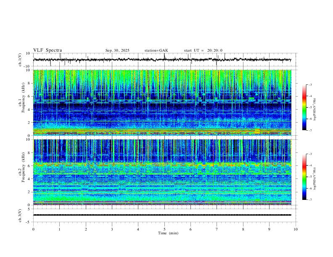Click the "7" tick on the Time axis
Image resolution: width=333 pixels, height=257 pixels.
point(217,229)
